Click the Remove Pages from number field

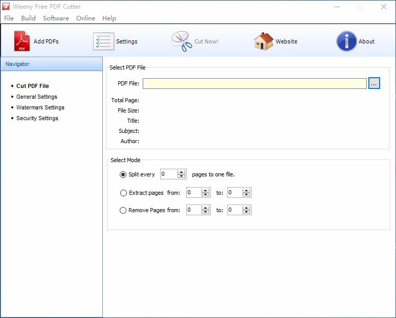tap(194, 210)
